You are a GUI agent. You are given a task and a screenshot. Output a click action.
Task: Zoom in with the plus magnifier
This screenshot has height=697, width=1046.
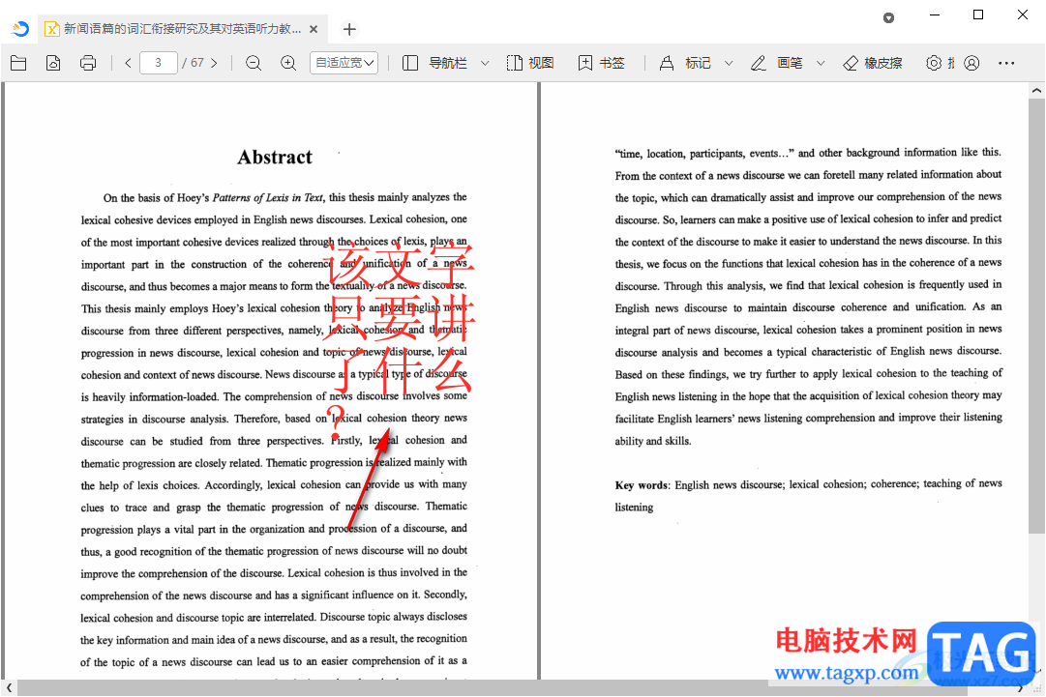coord(288,63)
